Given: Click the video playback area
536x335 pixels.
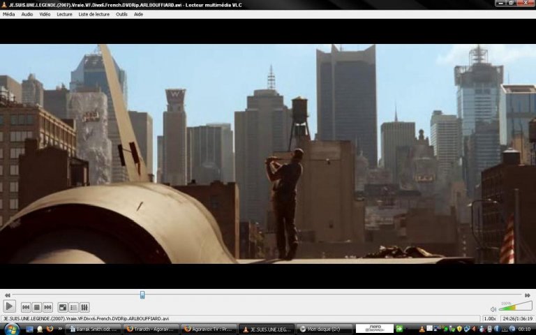Looking at the screenshot, I should click(x=268, y=154).
